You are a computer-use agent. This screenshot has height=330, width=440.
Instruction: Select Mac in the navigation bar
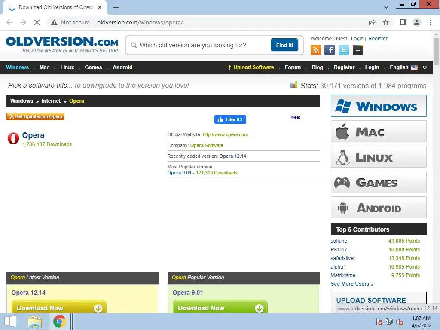[44, 67]
